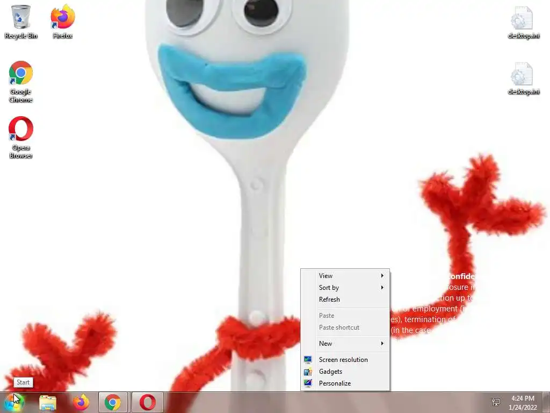
Task: Open the Sort by context menu entry
Action: coord(345,288)
